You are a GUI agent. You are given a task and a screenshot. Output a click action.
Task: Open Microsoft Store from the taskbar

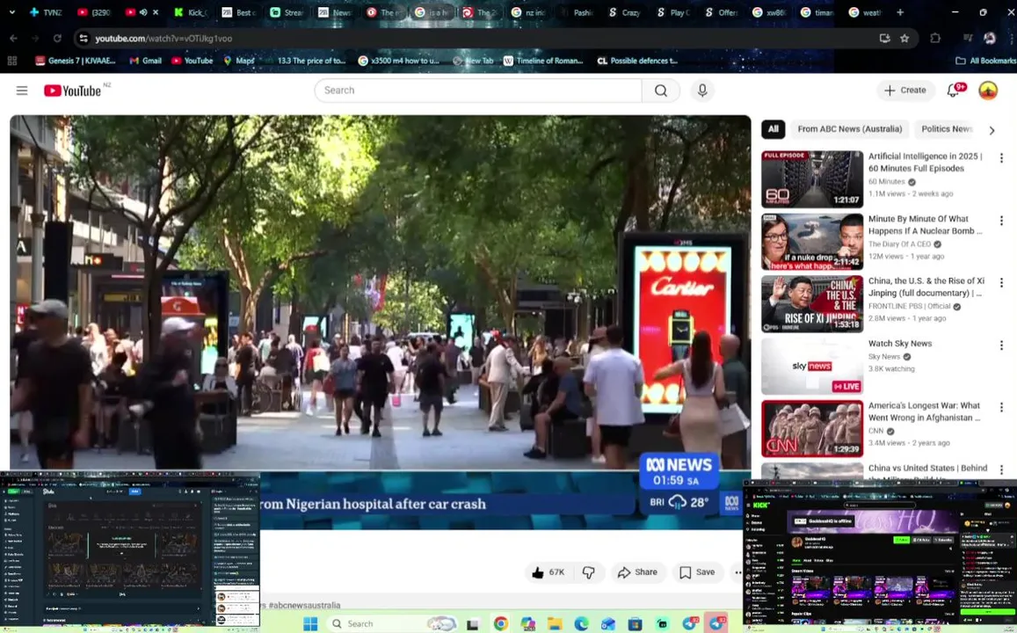[x=635, y=623]
